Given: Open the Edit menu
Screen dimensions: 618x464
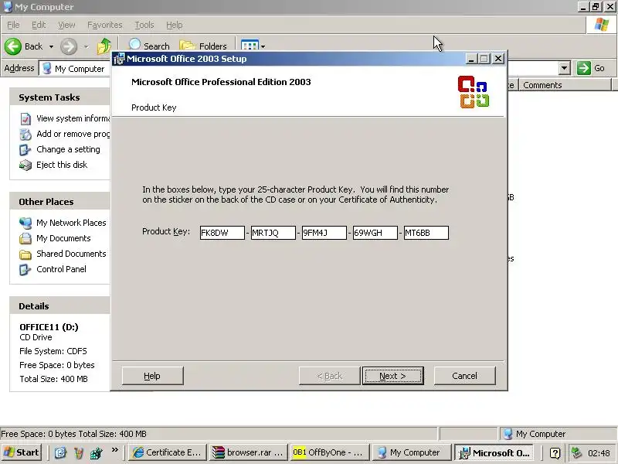Looking at the screenshot, I should 39,25.
